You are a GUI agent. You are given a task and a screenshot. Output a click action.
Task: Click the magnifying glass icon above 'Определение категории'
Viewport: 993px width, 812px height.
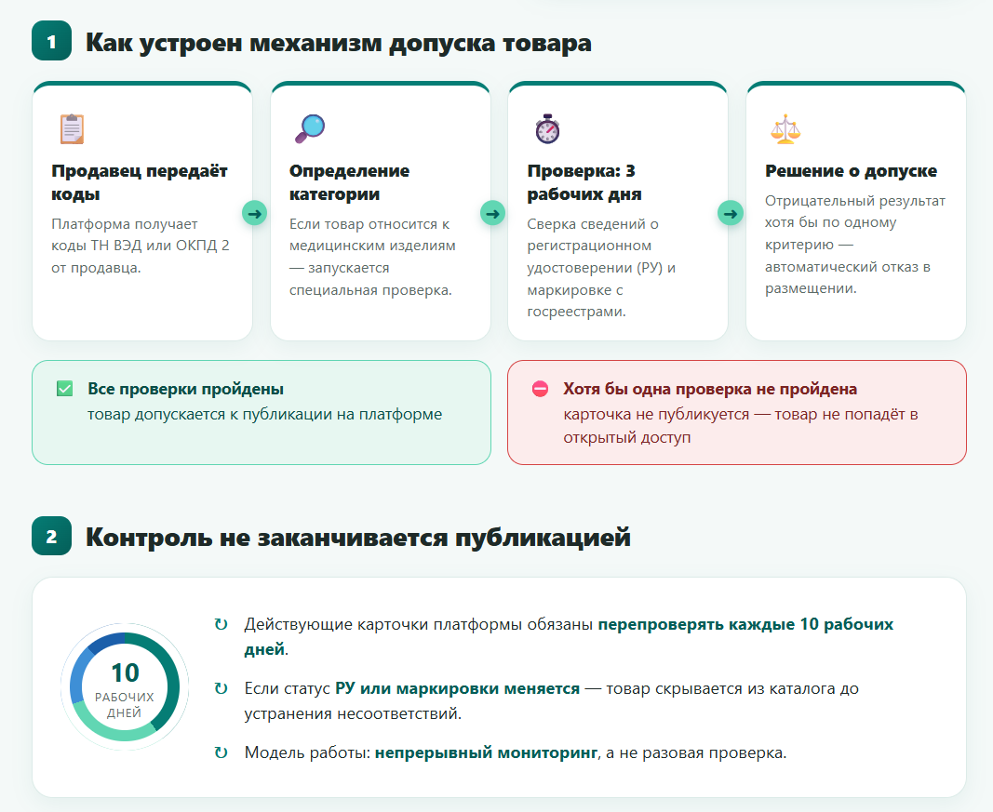[x=310, y=129]
